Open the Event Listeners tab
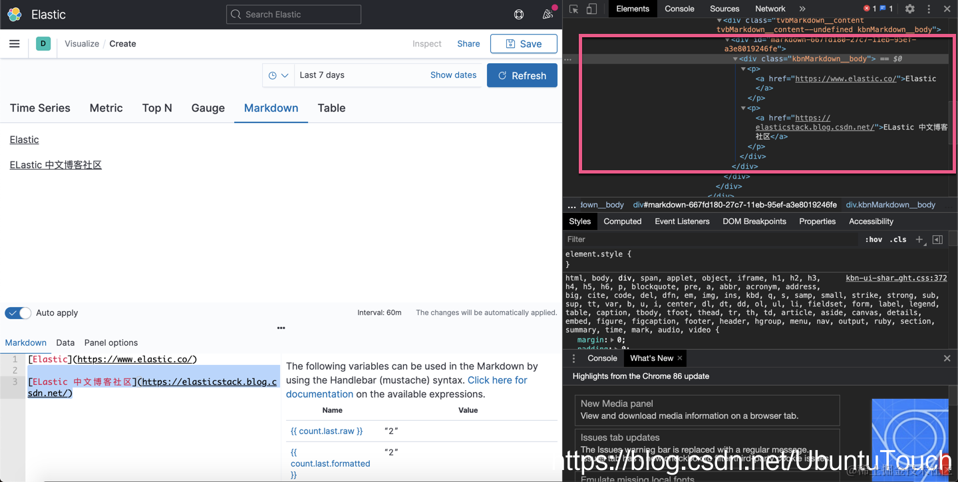The height and width of the screenshot is (482, 958). 682,221
